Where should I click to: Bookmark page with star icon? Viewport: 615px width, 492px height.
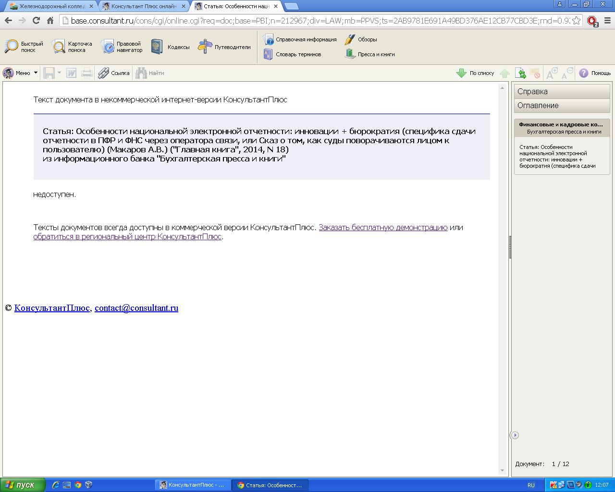click(577, 21)
